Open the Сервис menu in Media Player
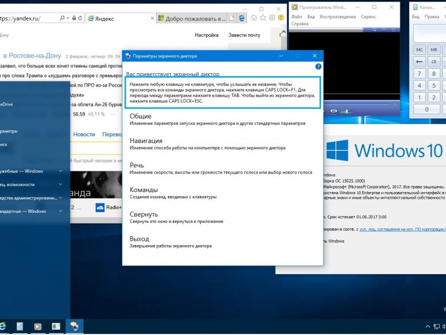446x335 pixels. (369, 17)
